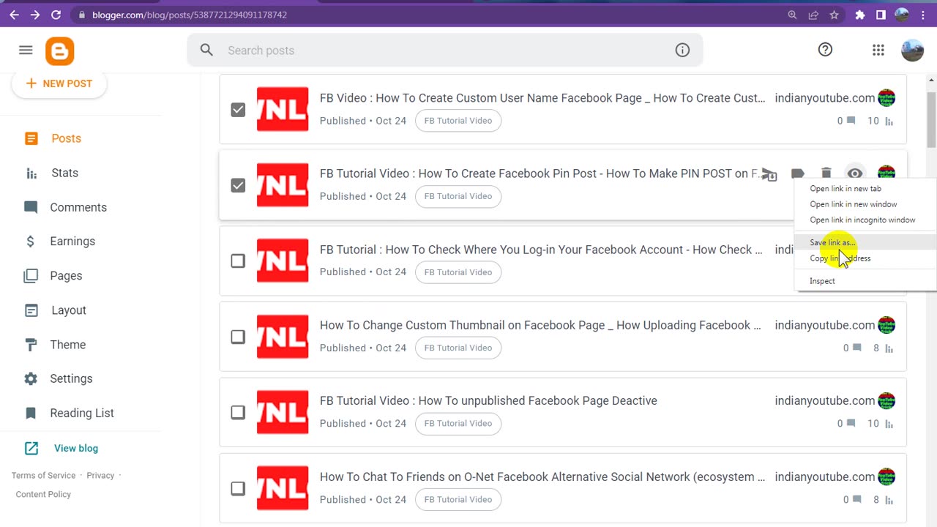
Task: Reload the page
Action: click(x=56, y=15)
